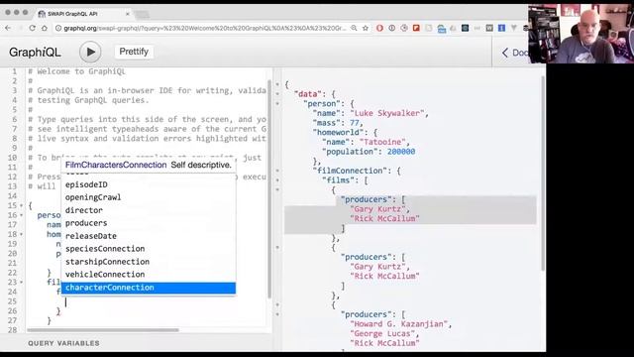Collapse the fold arrow on editor line 16
Image resolution: width=634 pixels, height=357 pixels.
point(22,215)
